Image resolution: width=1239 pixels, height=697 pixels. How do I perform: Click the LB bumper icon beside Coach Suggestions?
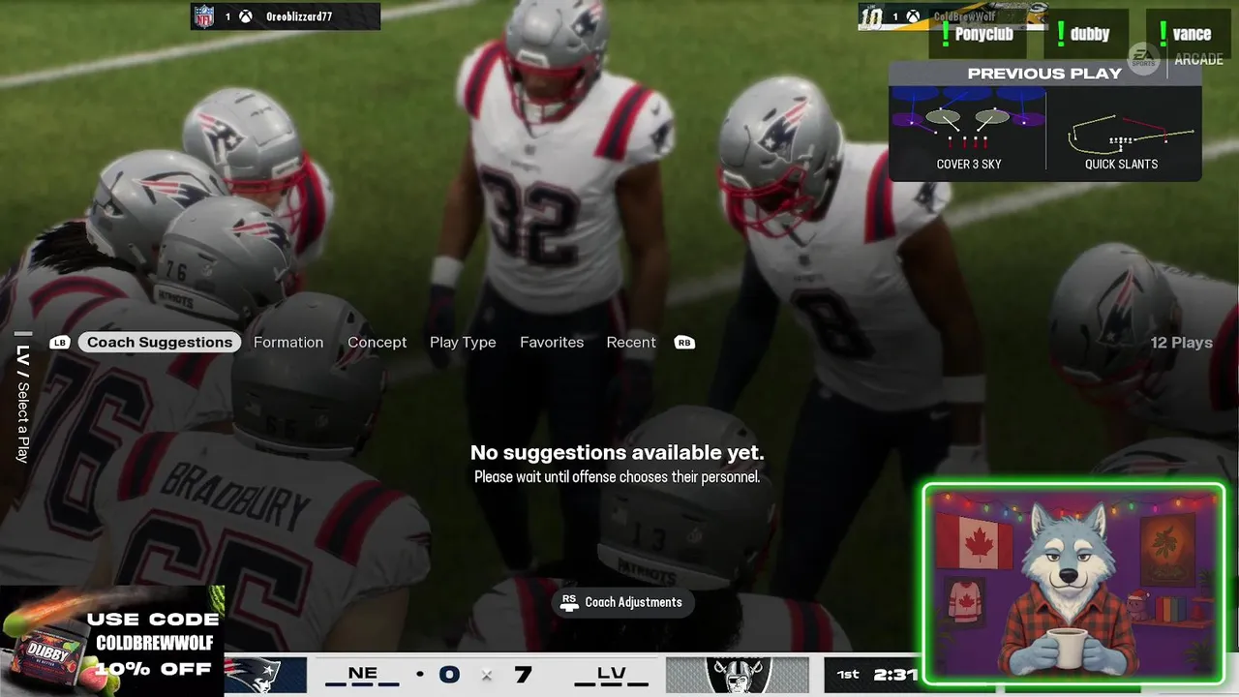(60, 343)
